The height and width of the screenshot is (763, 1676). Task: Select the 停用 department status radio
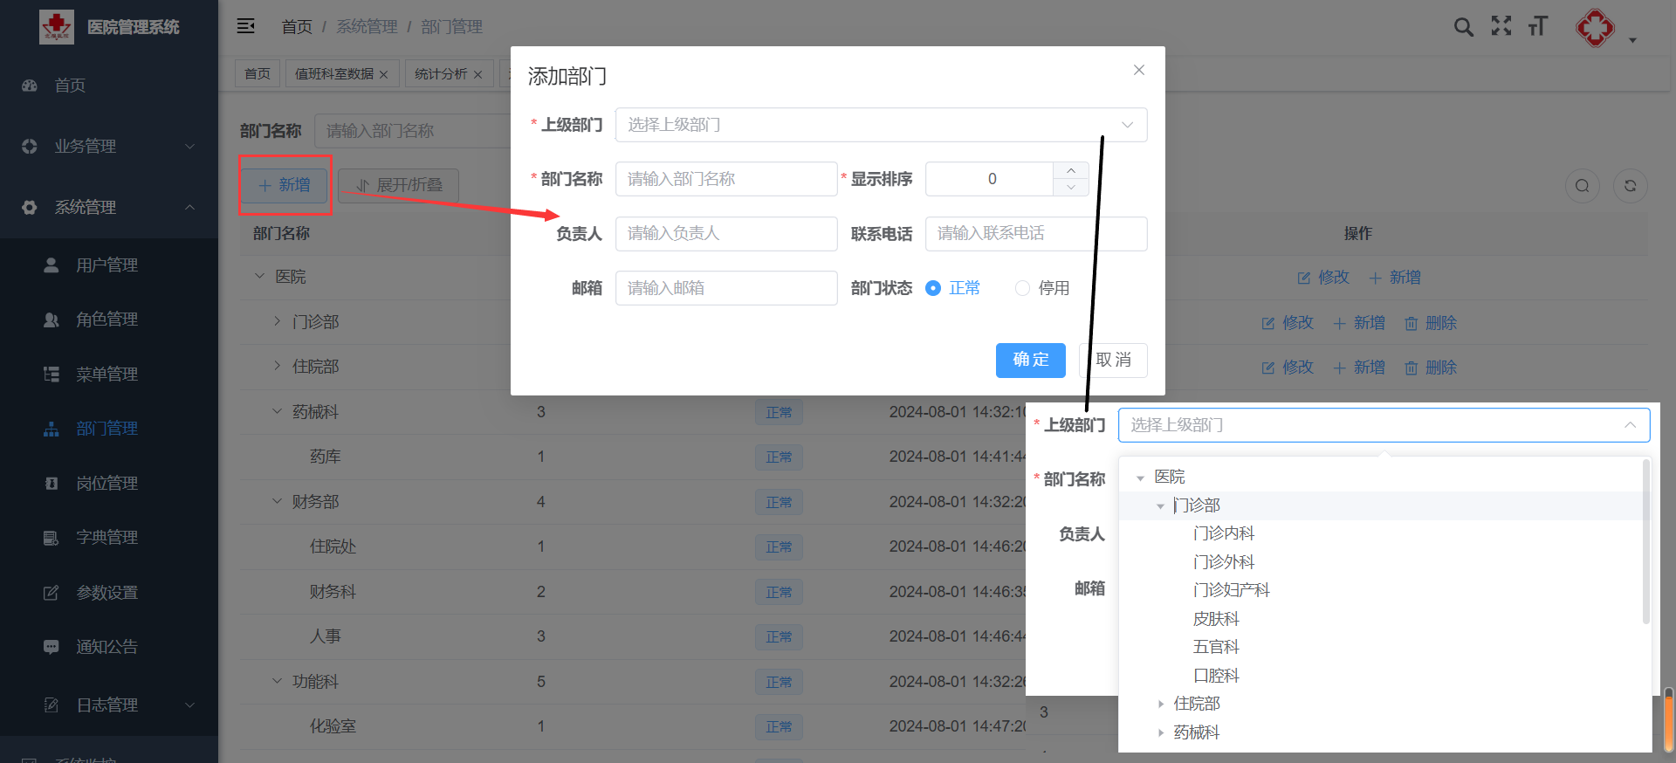pyautogui.click(x=1022, y=288)
